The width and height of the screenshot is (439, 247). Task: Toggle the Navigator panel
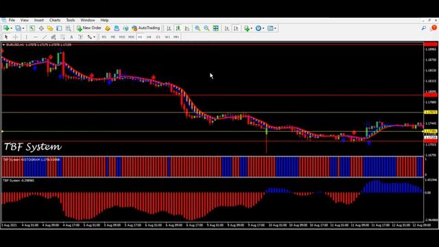pos(50,28)
